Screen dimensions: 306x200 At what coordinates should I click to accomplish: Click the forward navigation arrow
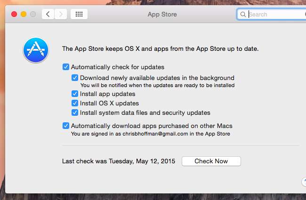[60, 15]
